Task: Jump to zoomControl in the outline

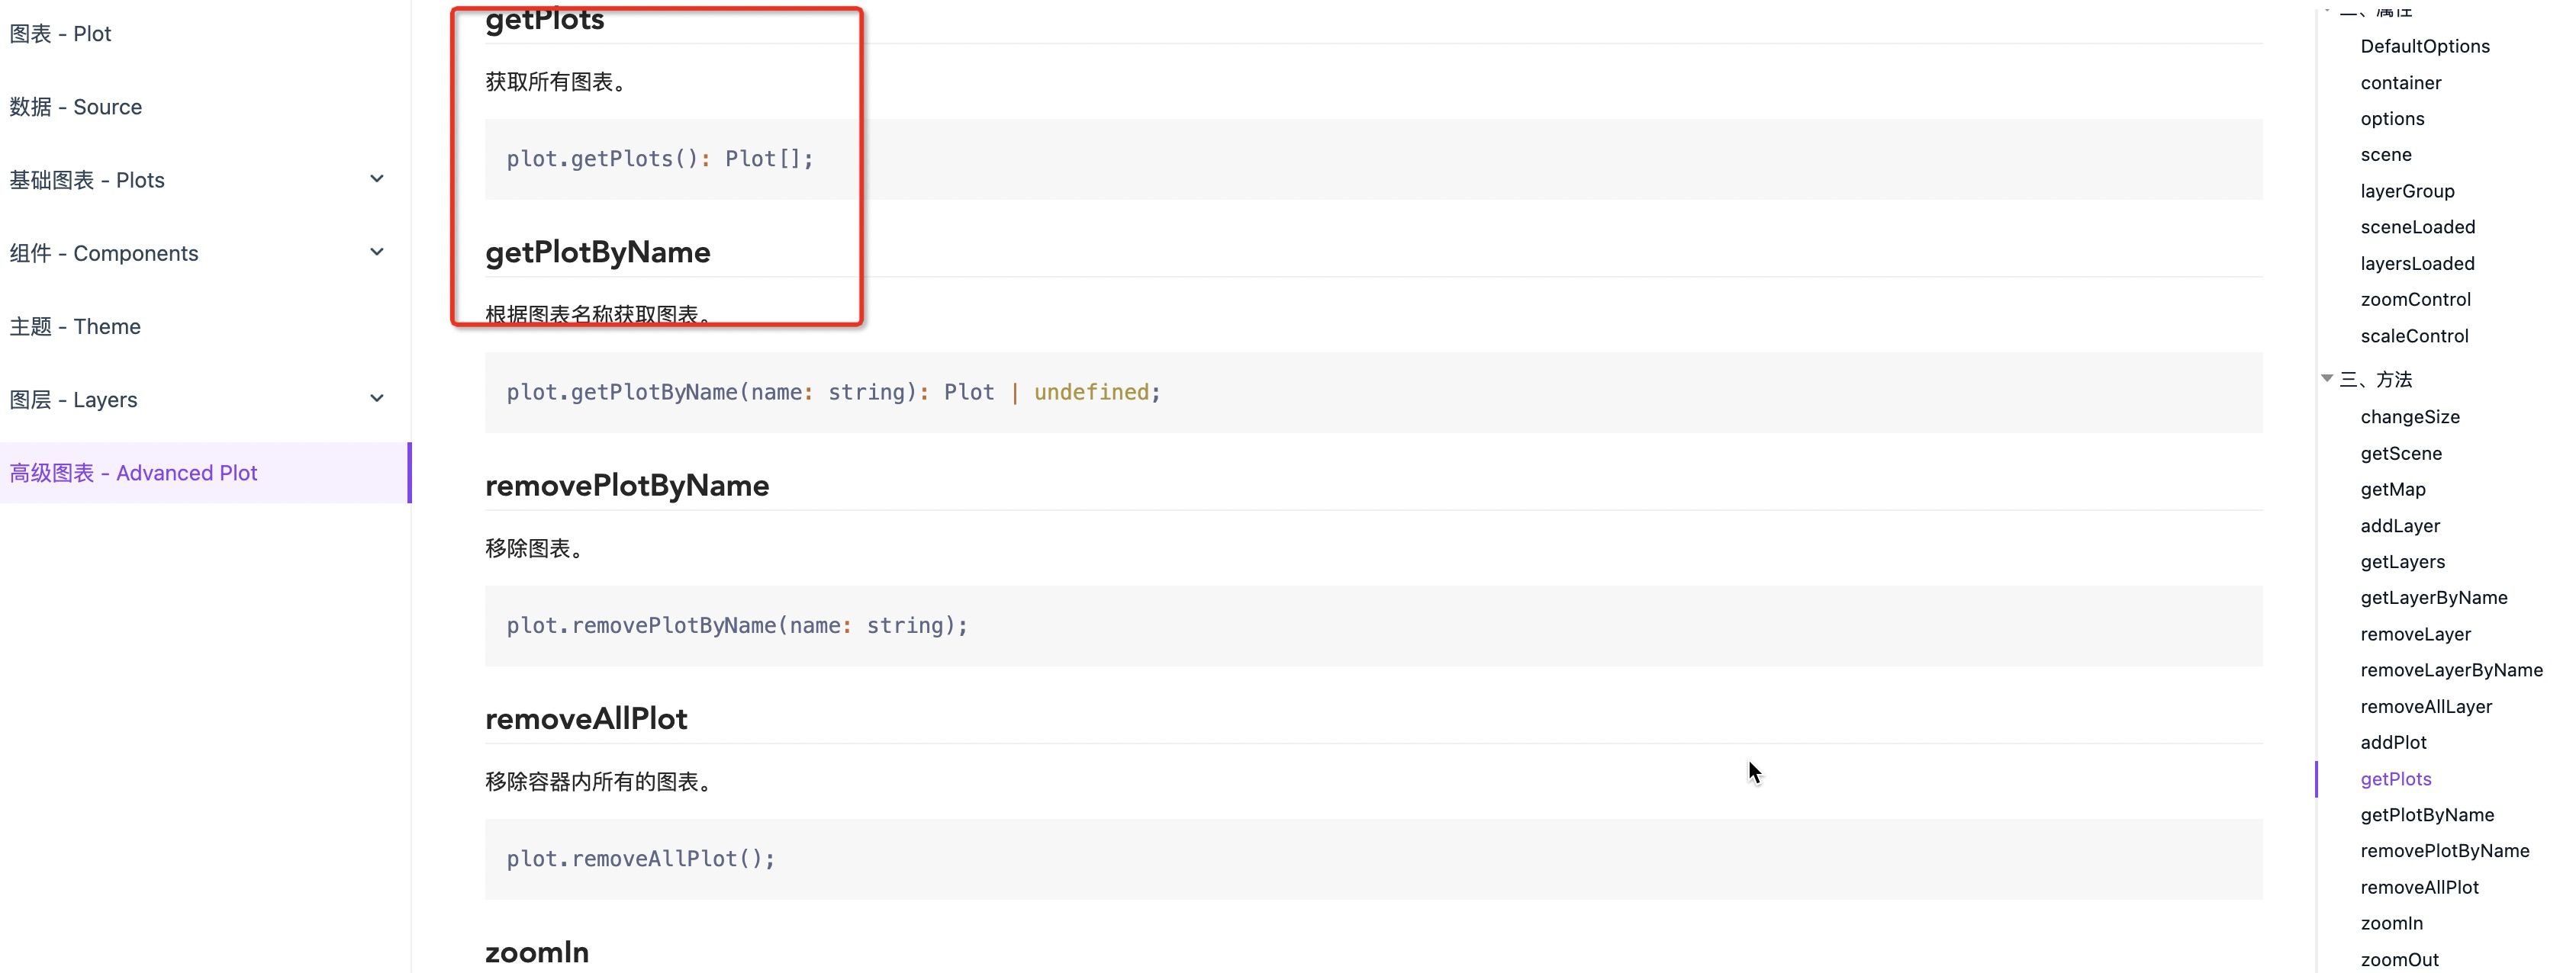Action: click(2415, 300)
